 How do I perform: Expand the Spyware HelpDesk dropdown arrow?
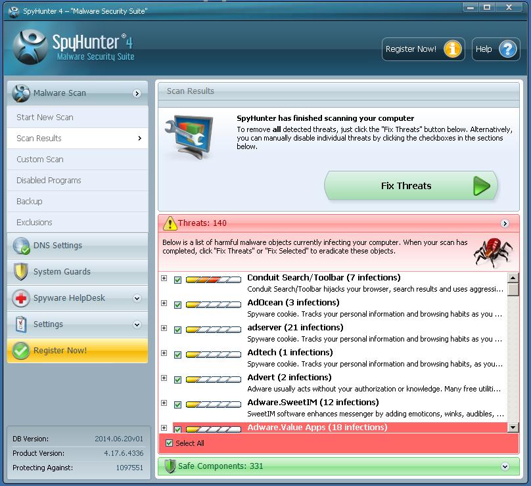pyautogui.click(x=137, y=299)
